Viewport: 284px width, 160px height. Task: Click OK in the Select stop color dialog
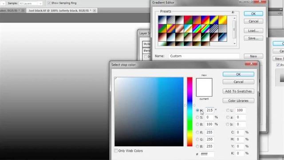point(238,74)
